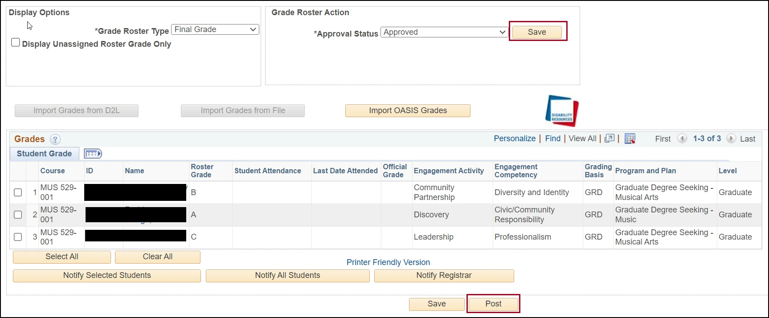Click the download grid to spreadsheet icon
Screen dimensions: 769x318
[630, 139]
